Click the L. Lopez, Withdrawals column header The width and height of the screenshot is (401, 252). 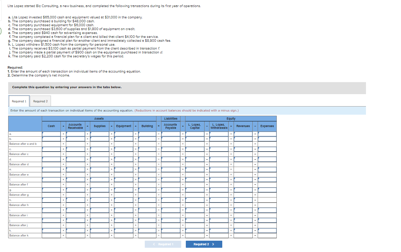coord(219,126)
